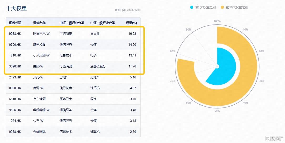This screenshot has height=143, width=285.
Task: Click 京东健康 in the name column
Action: (39, 99)
